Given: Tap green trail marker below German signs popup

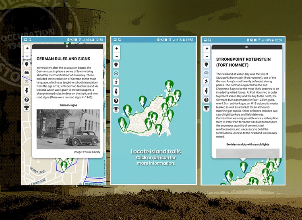Looking at the screenshot, I should click(64, 166).
